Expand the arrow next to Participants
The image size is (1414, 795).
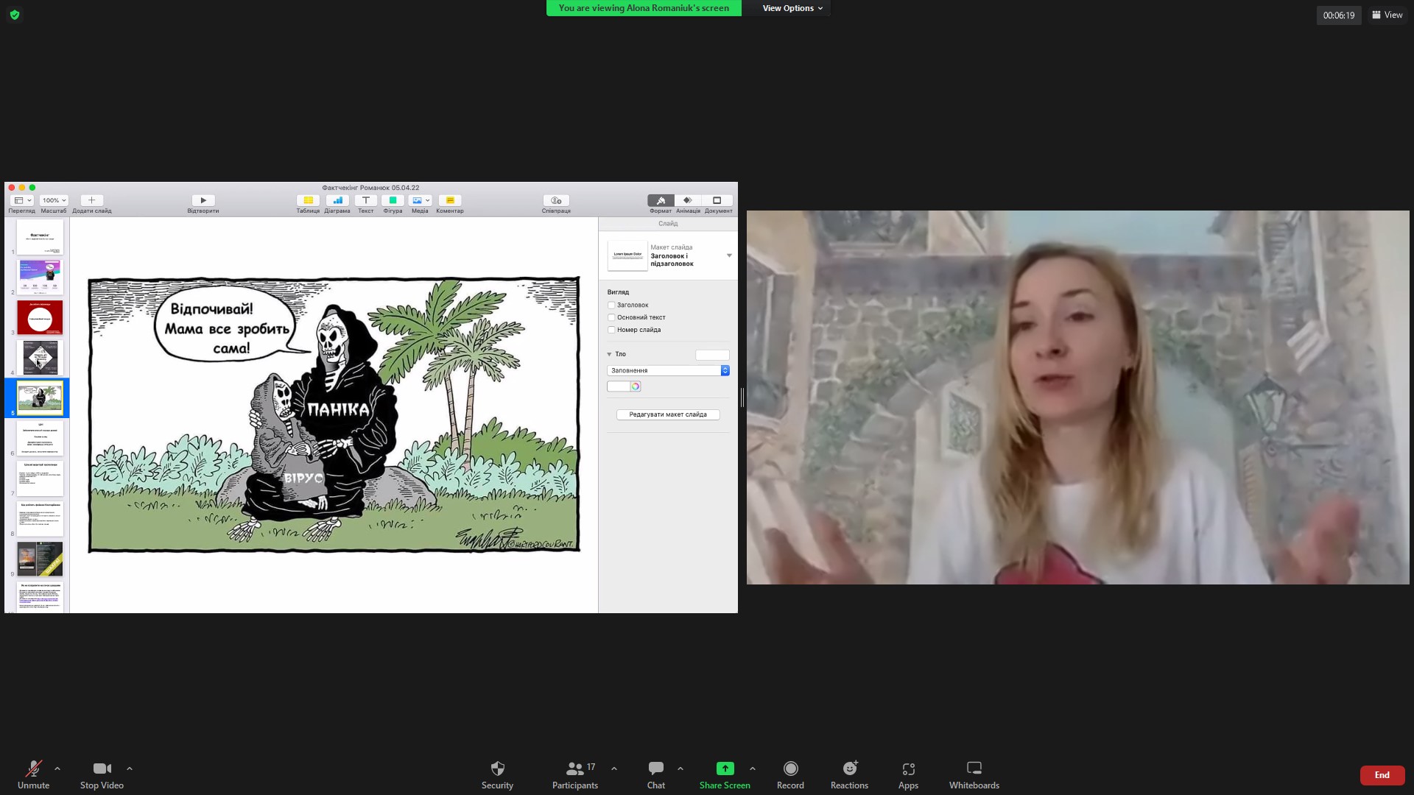coord(614,768)
